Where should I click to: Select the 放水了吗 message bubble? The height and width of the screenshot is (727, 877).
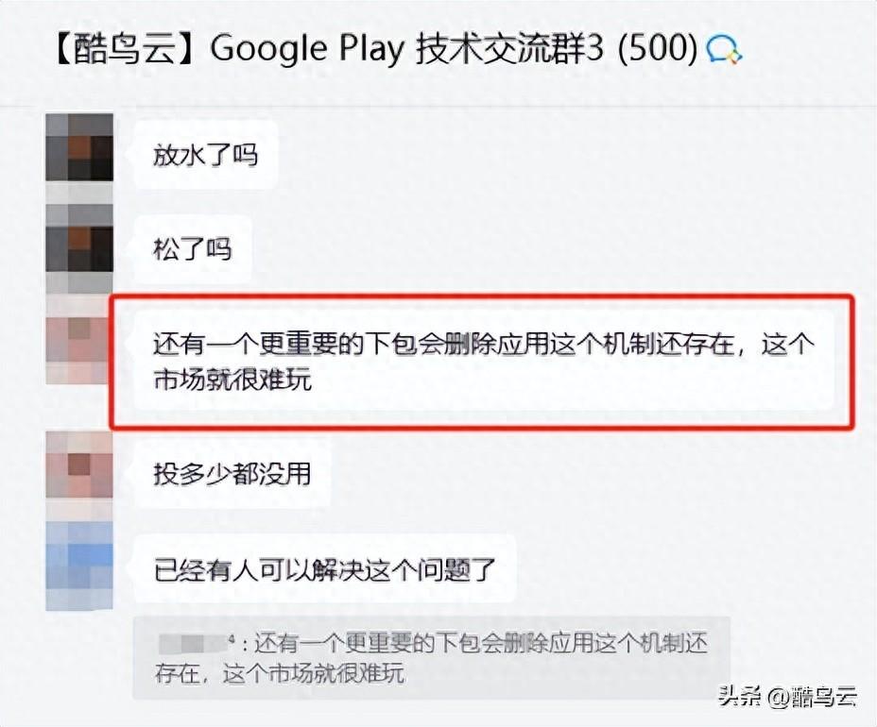tap(205, 155)
